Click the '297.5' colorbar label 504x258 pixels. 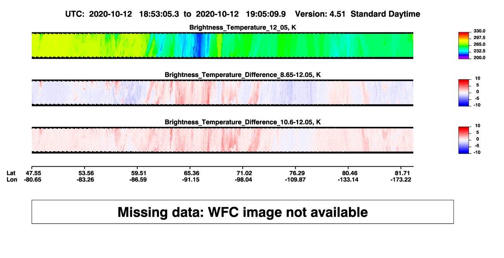pyautogui.click(x=480, y=38)
